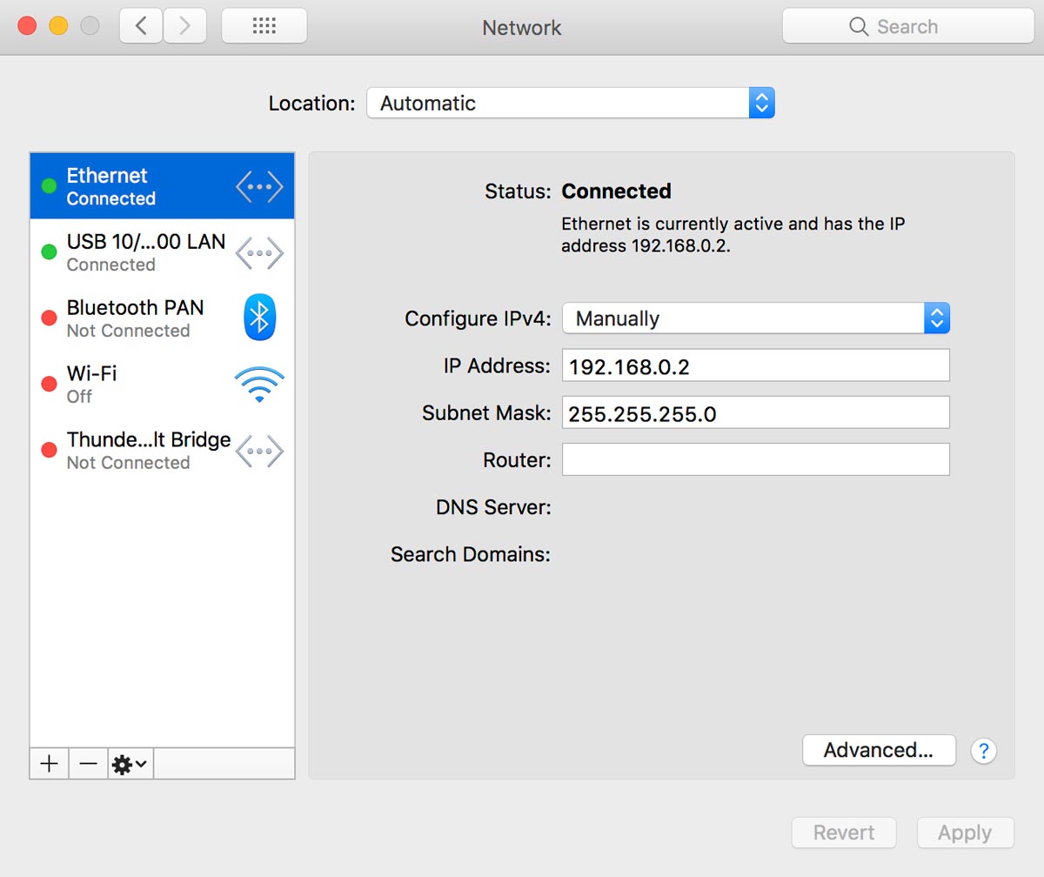Viewport: 1044px width, 877px height.
Task: Click the Network window title
Action: (522, 27)
